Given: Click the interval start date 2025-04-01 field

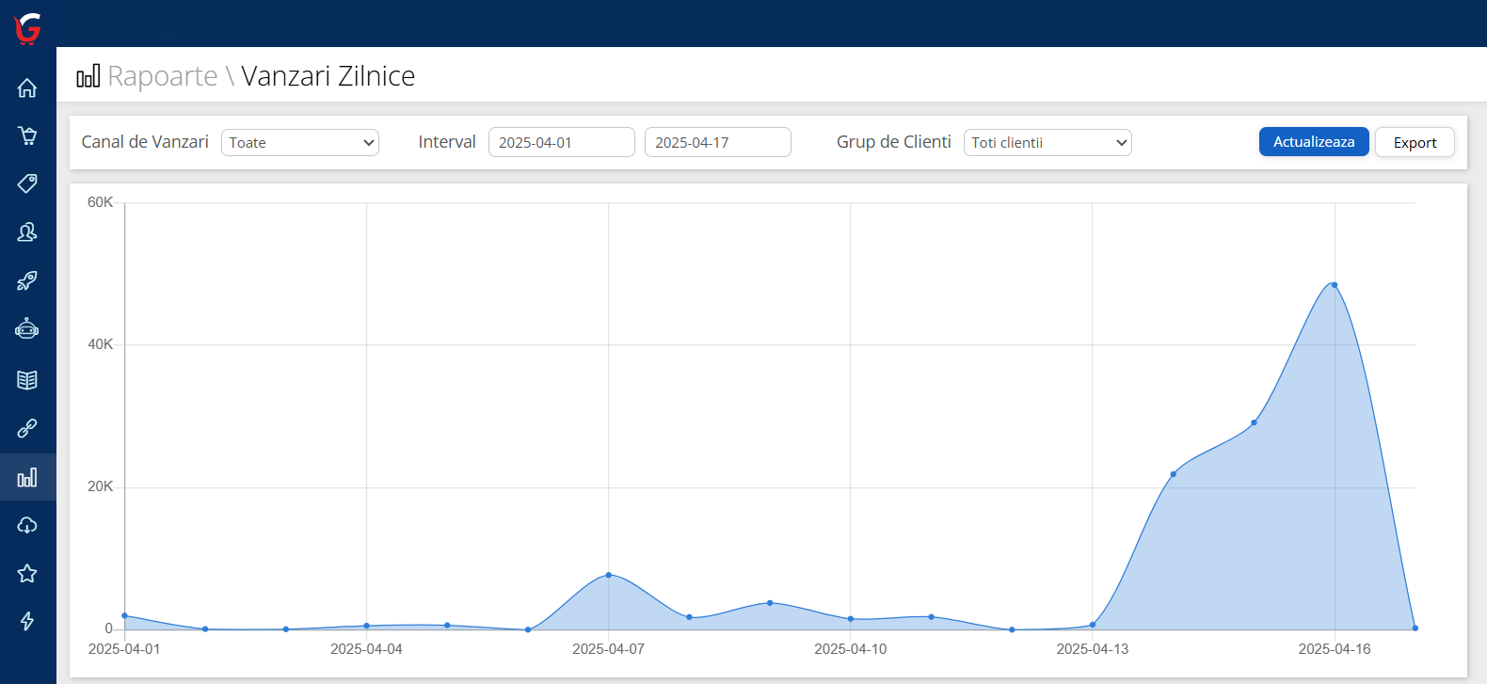Looking at the screenshot, I should 561,143.
